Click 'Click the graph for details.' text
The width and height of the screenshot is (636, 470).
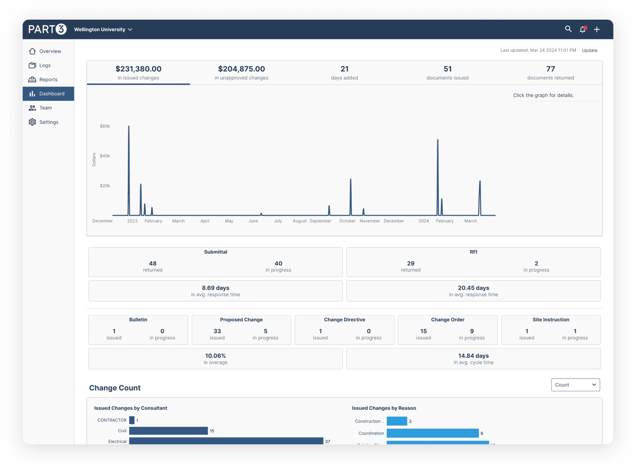[543, 95]
